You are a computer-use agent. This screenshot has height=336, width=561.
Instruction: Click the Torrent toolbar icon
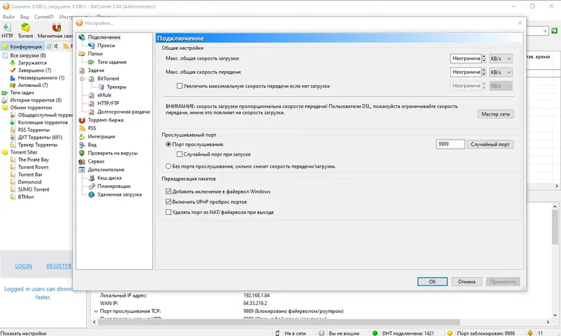pos(25,27)
